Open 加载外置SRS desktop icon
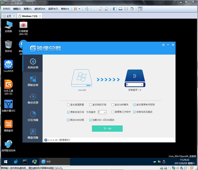Image resolution: width=198 pixels, height=170 pixels. [8, 106]
